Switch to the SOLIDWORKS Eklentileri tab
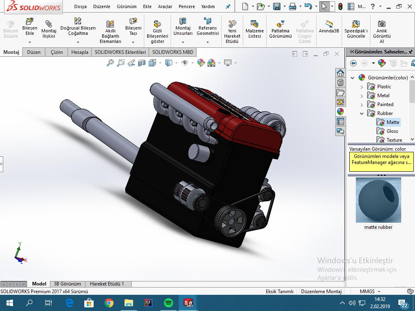415x311 pixels. click(120, 52)
